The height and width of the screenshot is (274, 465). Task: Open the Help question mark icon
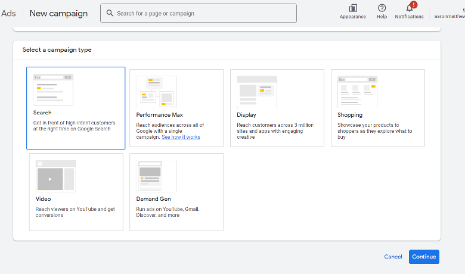pyautogui.click(x=382, y=8)
